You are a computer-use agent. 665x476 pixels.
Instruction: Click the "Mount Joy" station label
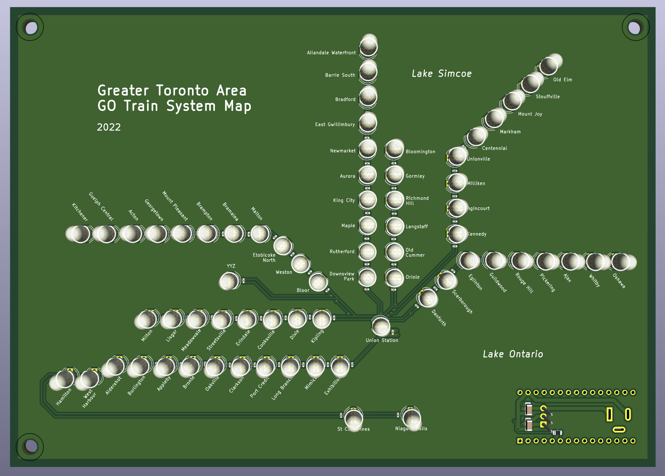coord(530,114)
